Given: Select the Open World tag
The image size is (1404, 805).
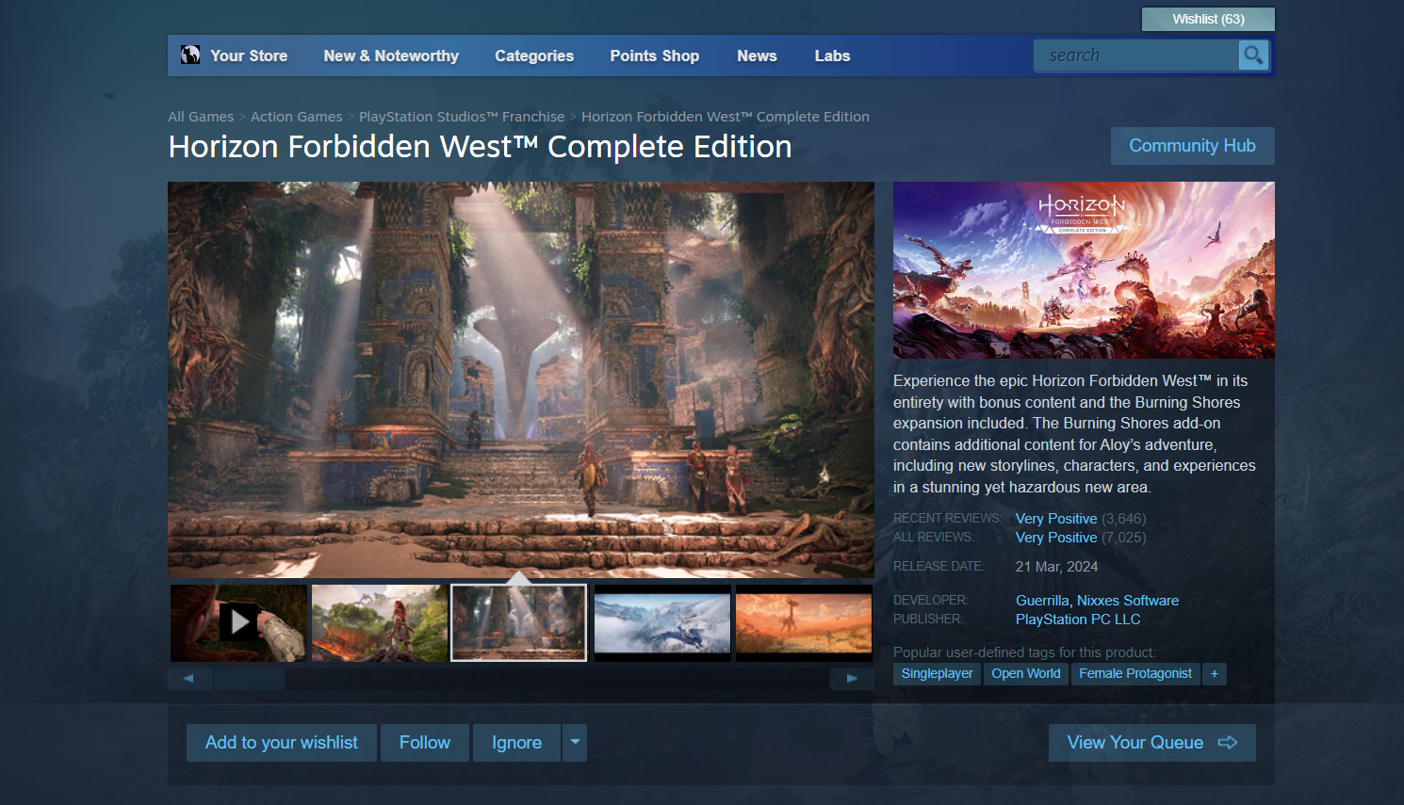Looking at the screenshot, I should click(1025, 673).
